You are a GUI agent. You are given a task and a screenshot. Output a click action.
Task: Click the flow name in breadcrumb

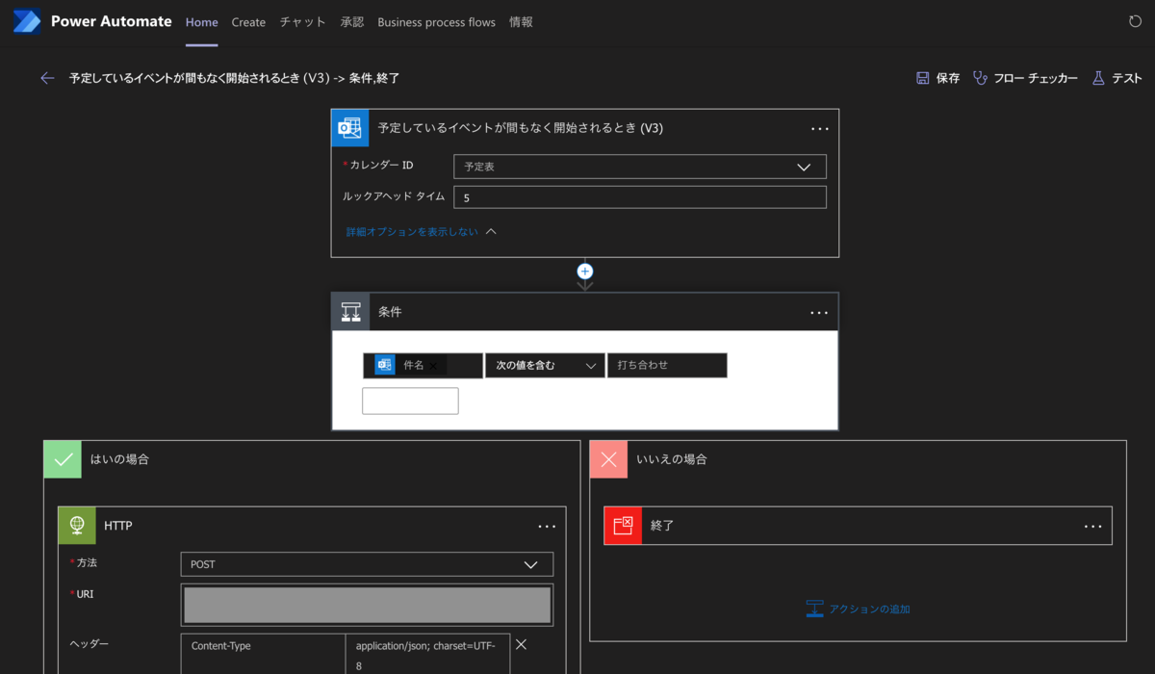pos(234,78)
